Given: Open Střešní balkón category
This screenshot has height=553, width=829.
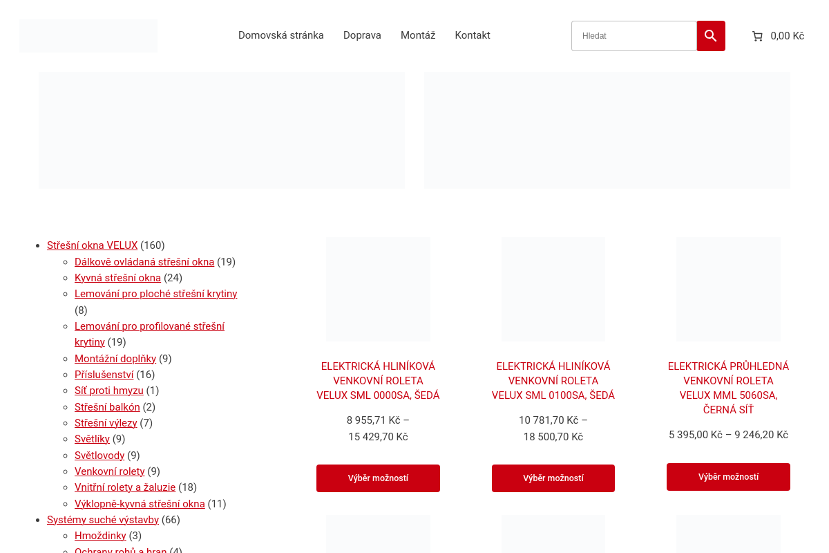Looking at the screenshot, I should (107, 407).
